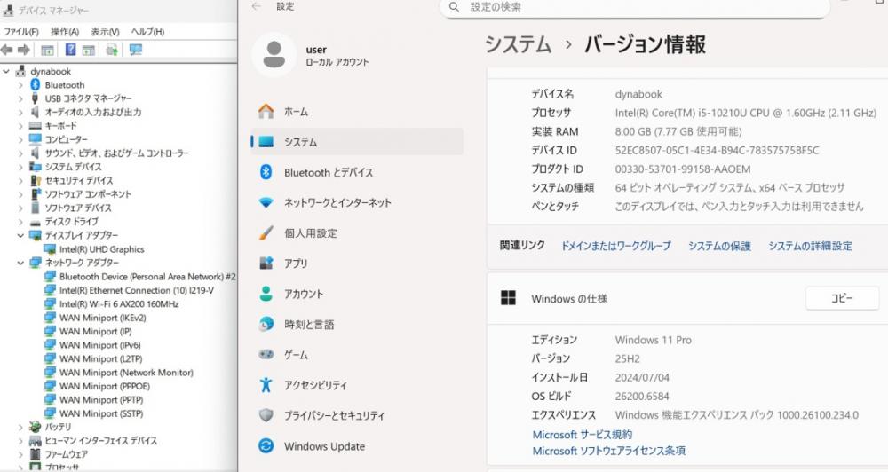Image resolution: width=888 pixels, height=472 pixels.
Task: Click the Windows logo next to Windows の仕様
Action: pos(508,298)
